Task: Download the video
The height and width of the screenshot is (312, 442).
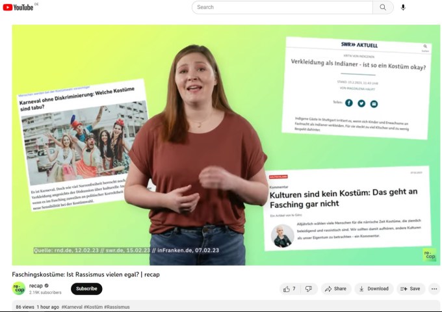Action: coord(373,289)
